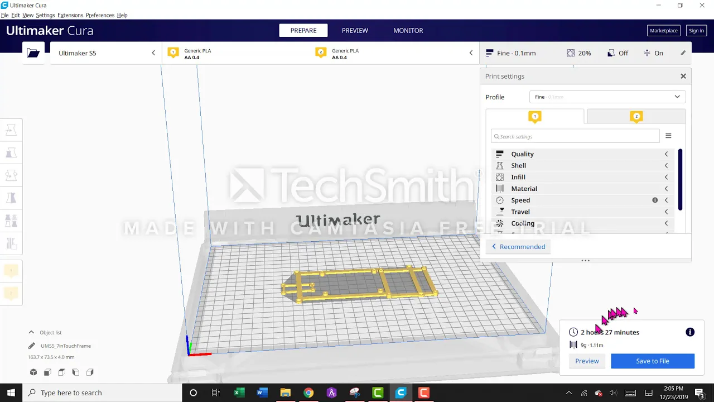Open the Help menu
Viewport: 714px width, 402px height.
[x=122, y=15]
